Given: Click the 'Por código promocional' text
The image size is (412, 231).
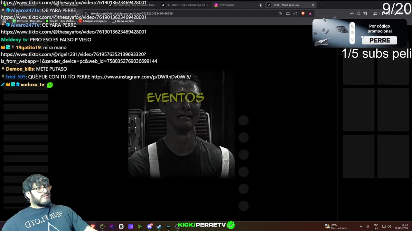Looking at the screenshot, I should 379,29.
